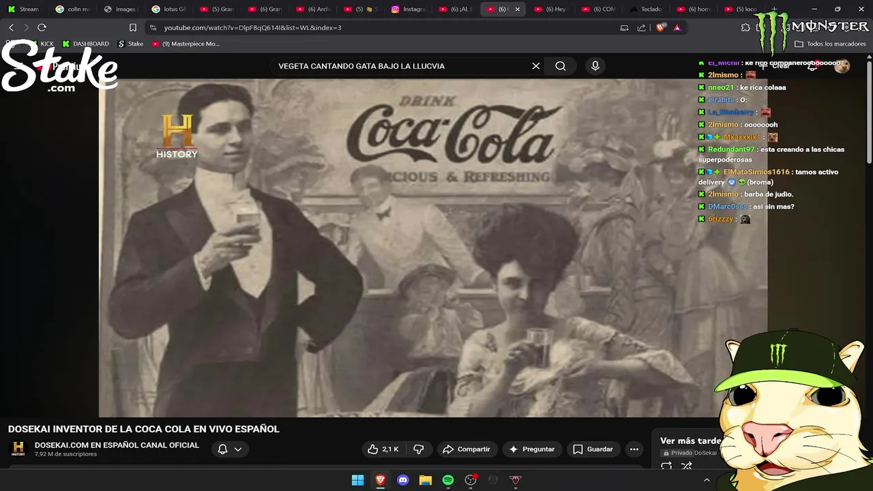Bookmark this page from the address bar
The width and height of the screenshot is (873, 491).
pos(133,27)
